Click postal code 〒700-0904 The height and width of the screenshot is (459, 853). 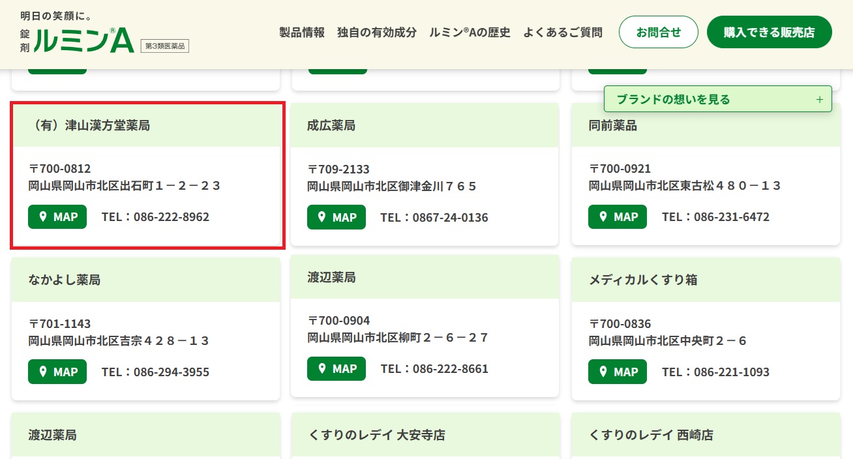(x=338, y=321)
